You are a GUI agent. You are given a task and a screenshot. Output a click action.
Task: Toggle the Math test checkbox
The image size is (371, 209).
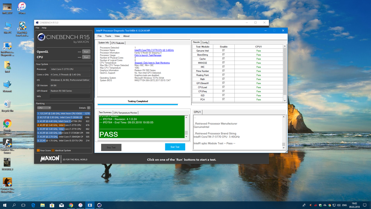[x=223, y=79]
